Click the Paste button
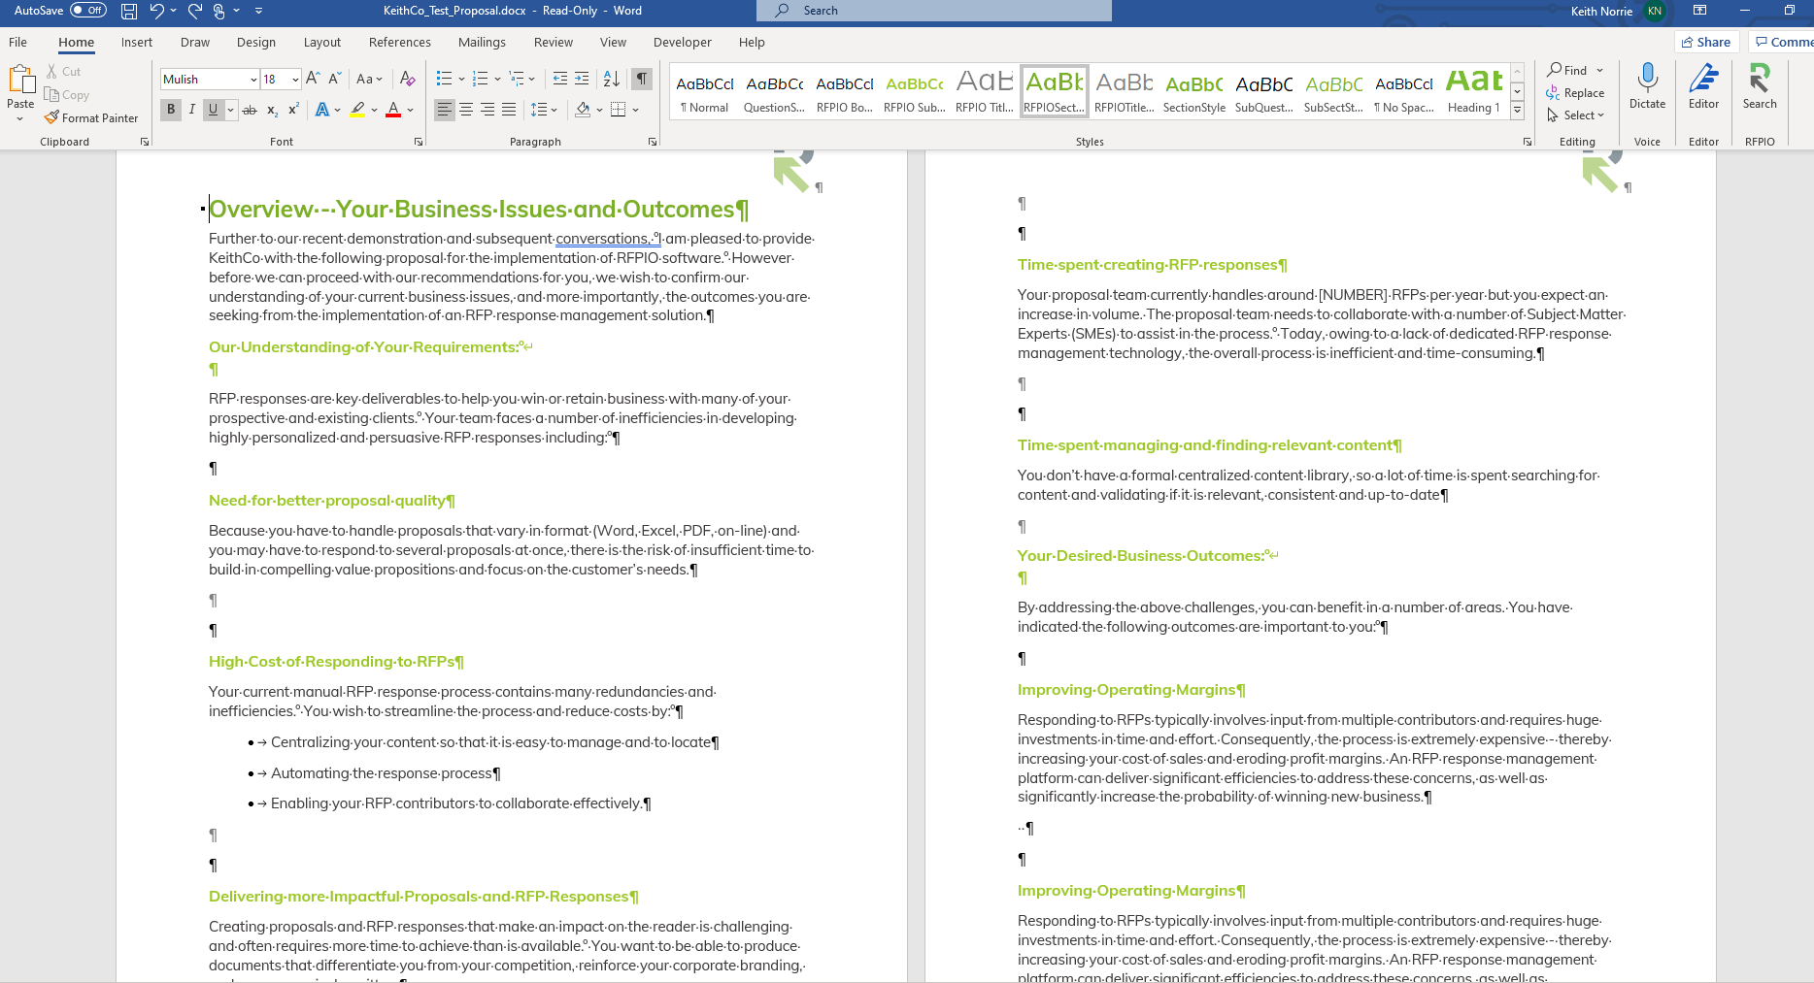The height and width of the screenshot is (983, 1814). tap(20, 93)
